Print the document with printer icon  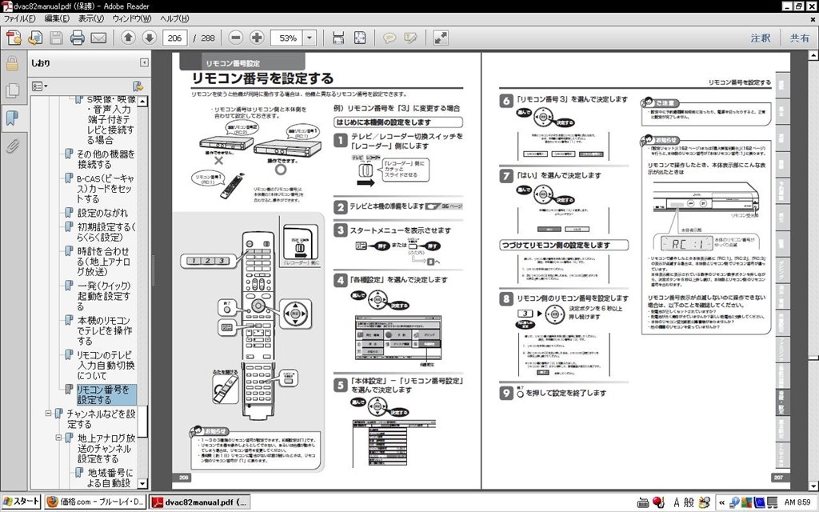click(78, 38)
